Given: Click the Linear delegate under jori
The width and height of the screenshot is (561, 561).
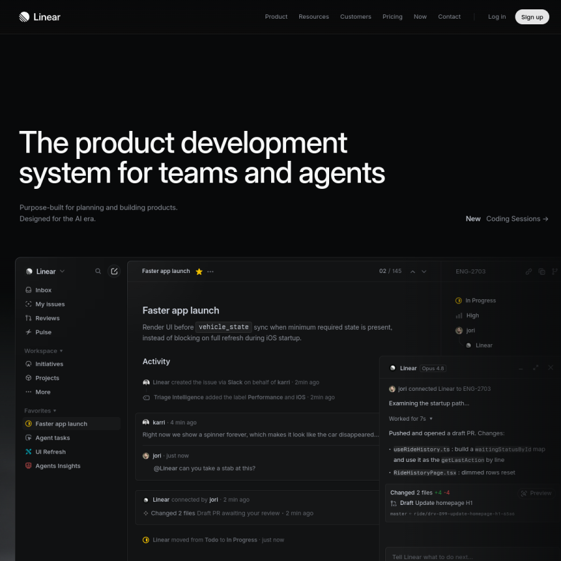Looking at the screenshot, I should click(x=479, y=345).
